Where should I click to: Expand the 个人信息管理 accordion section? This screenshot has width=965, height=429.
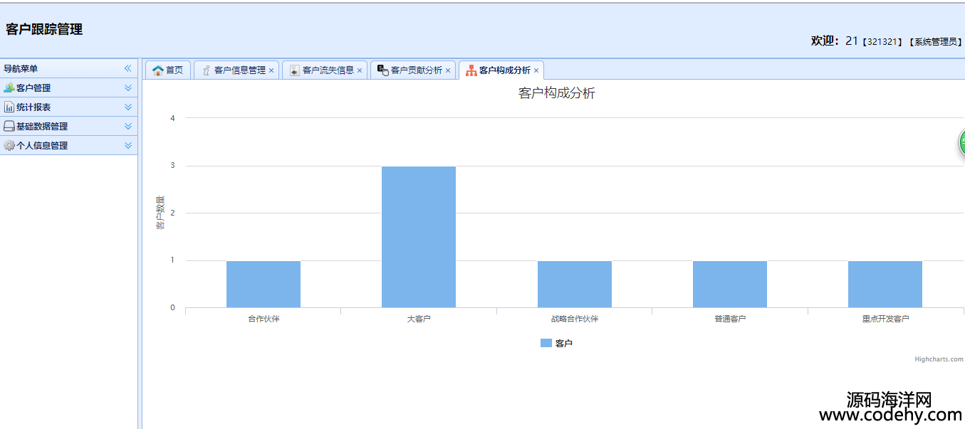(x=128, y=146)
